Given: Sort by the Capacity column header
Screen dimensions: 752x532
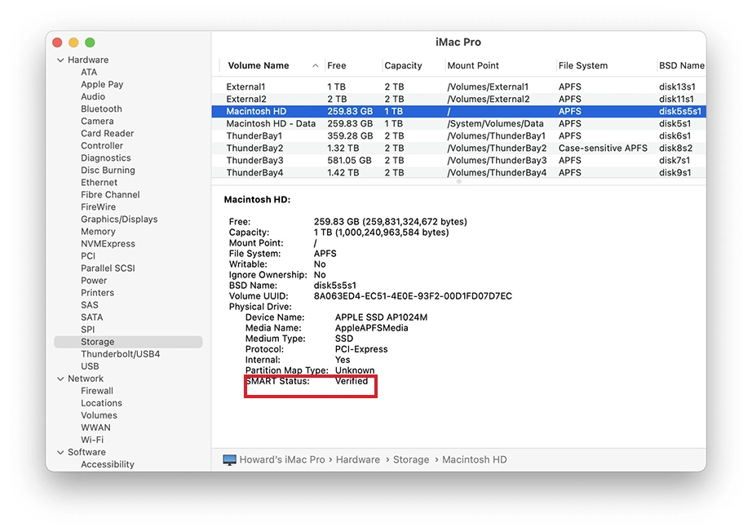Looking at the screenshot, I should [403, 66].
